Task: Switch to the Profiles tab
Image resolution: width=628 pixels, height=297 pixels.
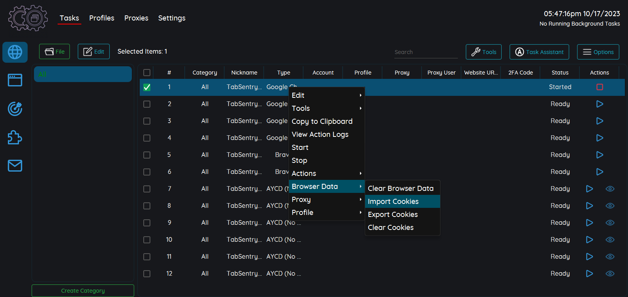Action: [x=101, y=18]
